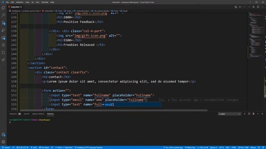Open the Accounts icon in activity bar
This screenshot has height=149, width=266.
click(x=3, y=135)
